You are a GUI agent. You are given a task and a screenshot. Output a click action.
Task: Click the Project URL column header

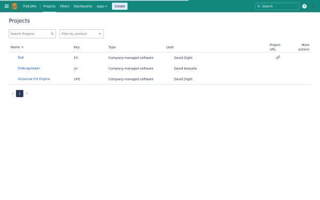(275, 47)
